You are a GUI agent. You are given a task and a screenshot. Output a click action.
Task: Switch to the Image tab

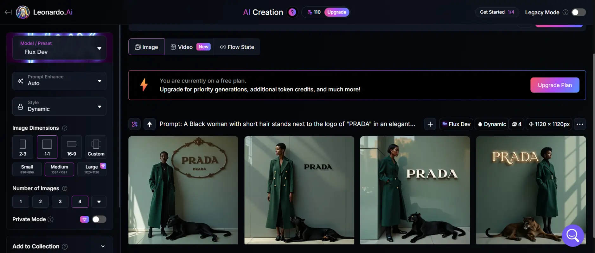tap(146, 47)
